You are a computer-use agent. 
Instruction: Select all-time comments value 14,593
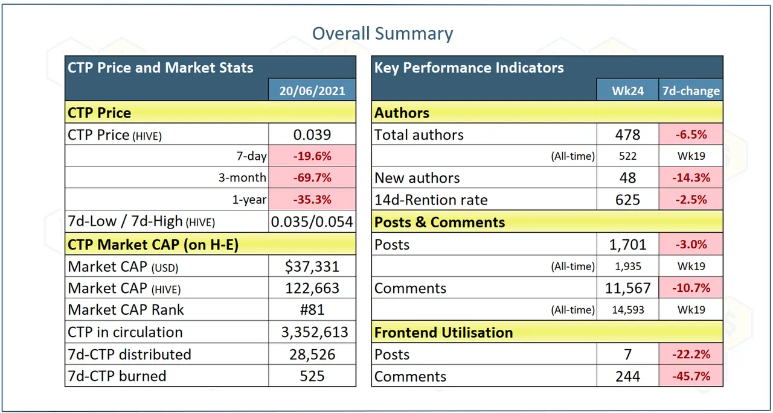tap(627, 310)
